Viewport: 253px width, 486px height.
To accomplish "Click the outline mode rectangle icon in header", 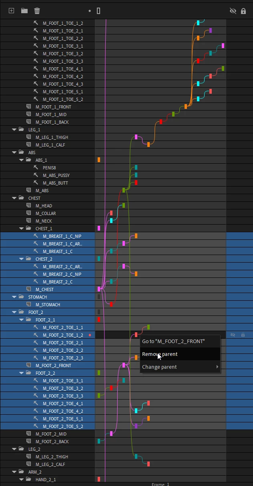I will point(98,11).
